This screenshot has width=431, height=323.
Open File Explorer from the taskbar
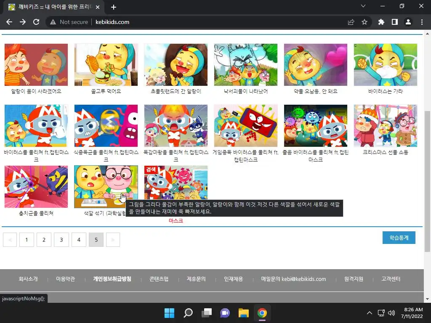click(x=244, y=313)
